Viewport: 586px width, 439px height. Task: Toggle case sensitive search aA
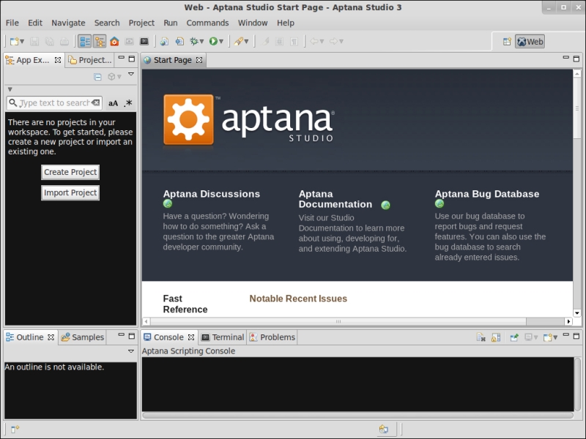(114, 103)
